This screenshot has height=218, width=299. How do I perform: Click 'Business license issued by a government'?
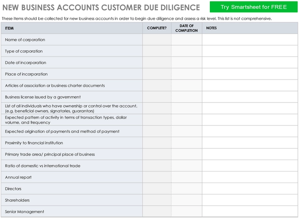[x=72, y=97]
